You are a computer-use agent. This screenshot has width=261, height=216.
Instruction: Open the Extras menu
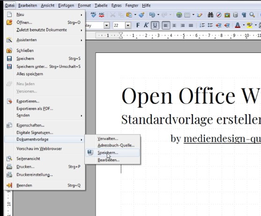(x=116, y=6)
